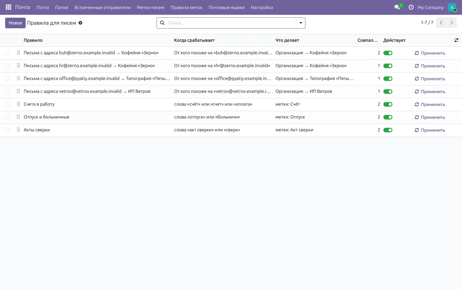This screenshot has width=462, height=289.
Task: Tick the checkbox for Отпуск и больничные
Action: tap(8, 117)
